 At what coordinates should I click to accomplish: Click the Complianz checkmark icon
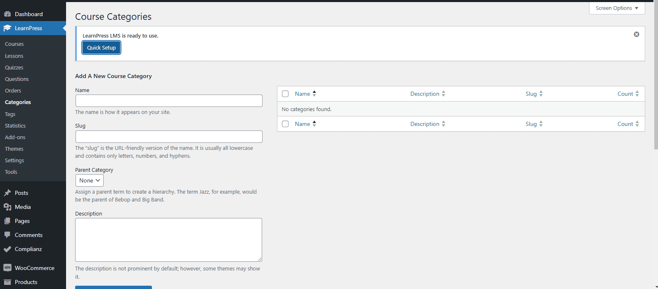7,249
